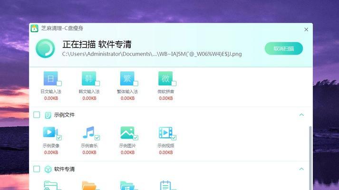The height and width of the screenshot is (190, 339).
Task: Click the 取消扫描 button
Action: 284,48
